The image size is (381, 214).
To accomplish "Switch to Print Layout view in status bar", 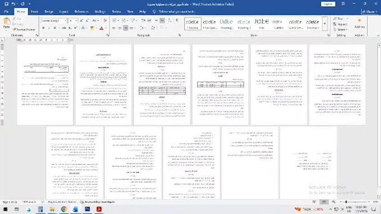I will tap(324, 202).
